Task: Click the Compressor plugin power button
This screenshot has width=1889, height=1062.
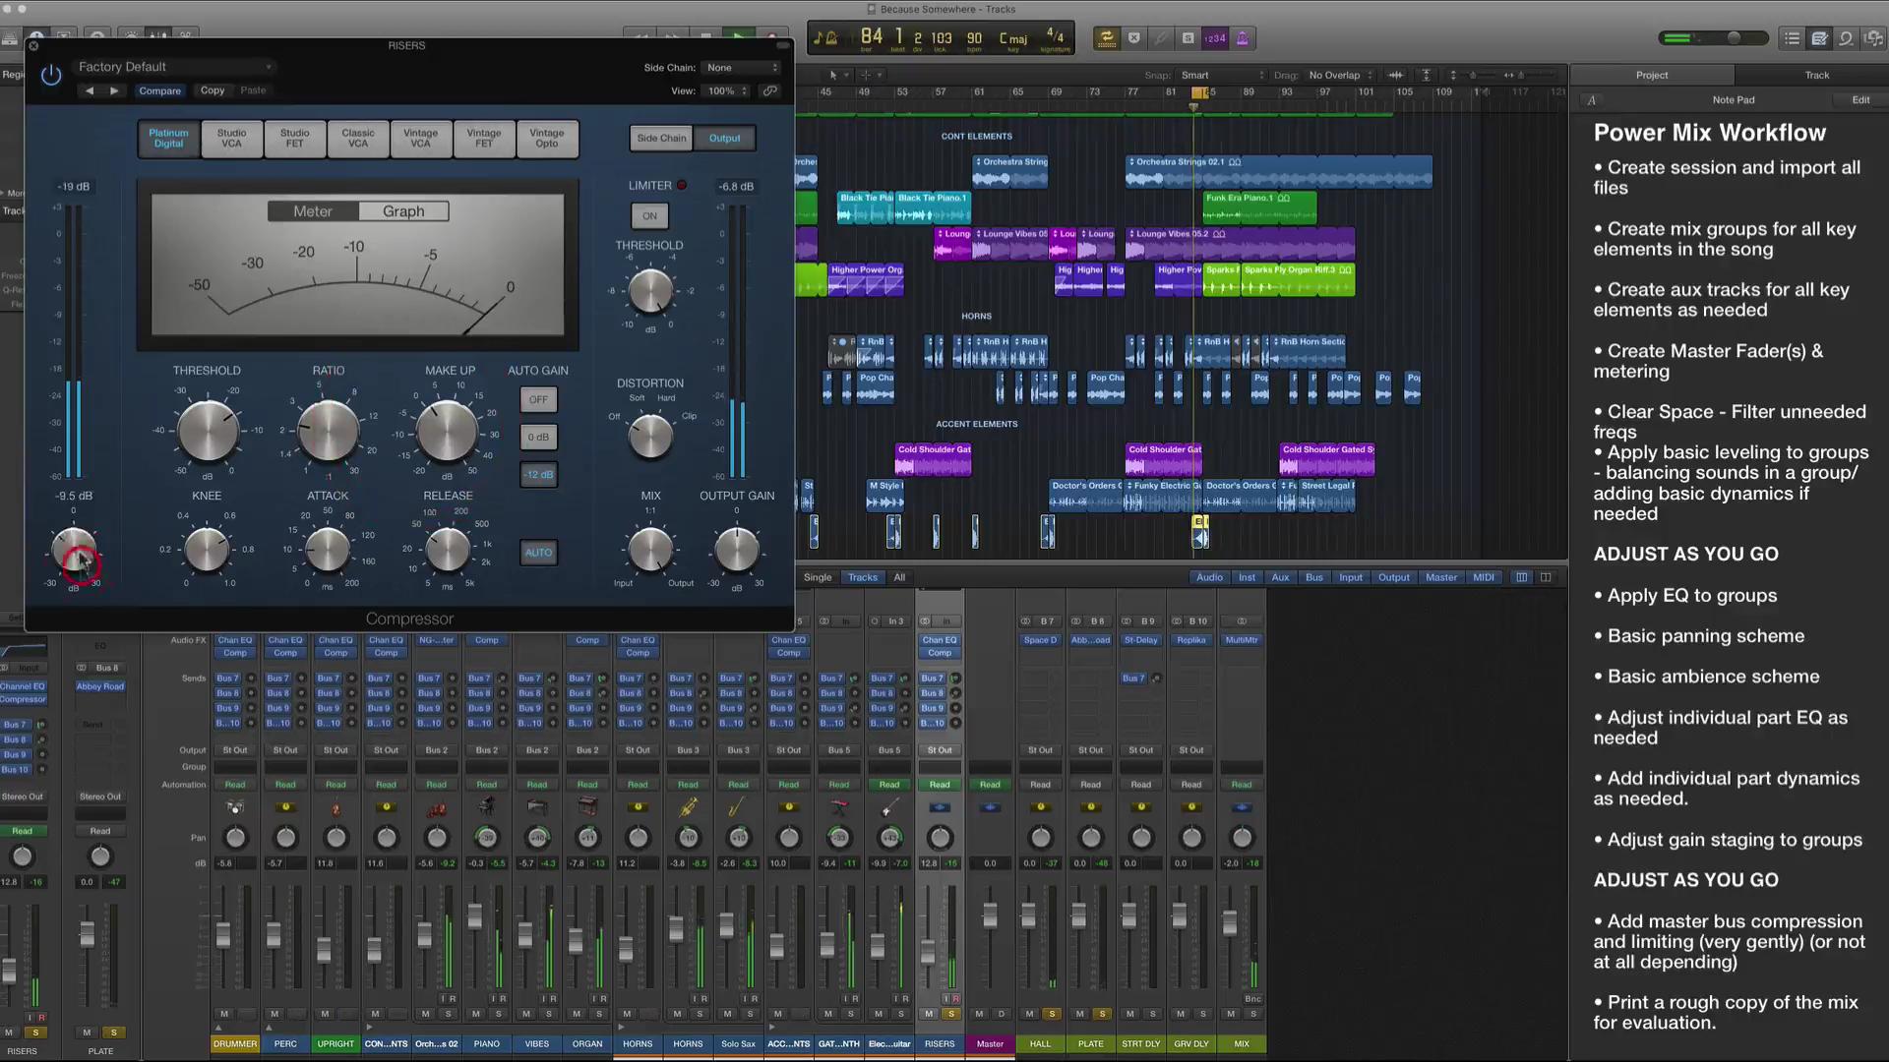Action: [51, 74]
